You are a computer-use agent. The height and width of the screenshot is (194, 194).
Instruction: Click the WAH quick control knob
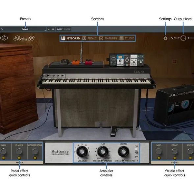pos(4,151)
